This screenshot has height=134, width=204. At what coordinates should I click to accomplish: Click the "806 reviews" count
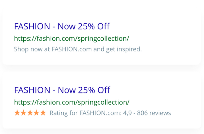154,113
